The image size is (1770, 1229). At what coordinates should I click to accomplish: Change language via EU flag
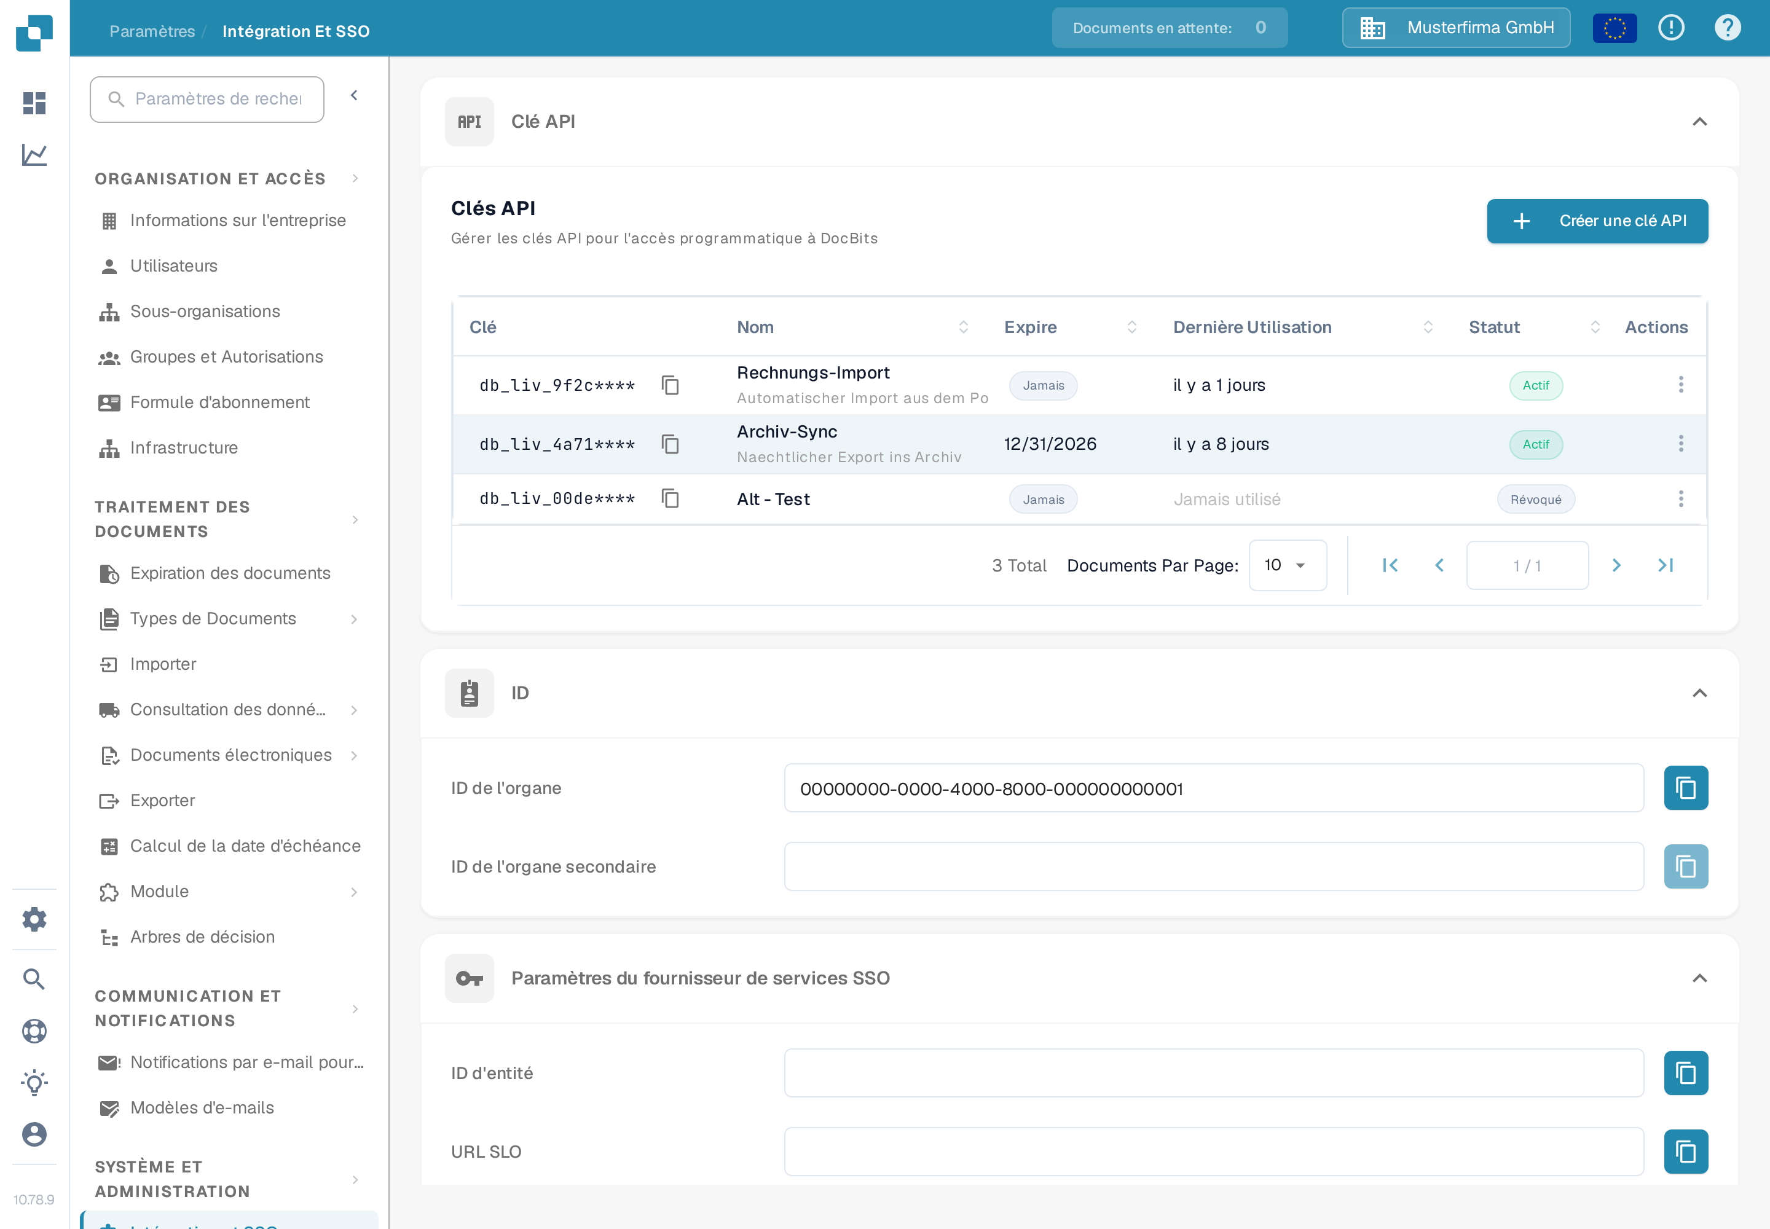click(x=1615, y=28)
